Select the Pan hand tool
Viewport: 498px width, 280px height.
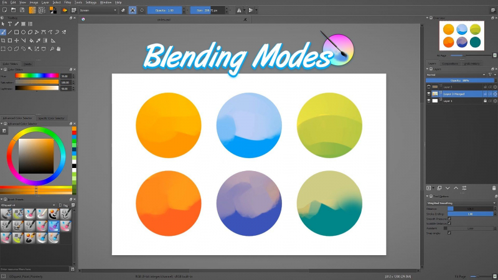pyautogui.click(x=59, y=49)
